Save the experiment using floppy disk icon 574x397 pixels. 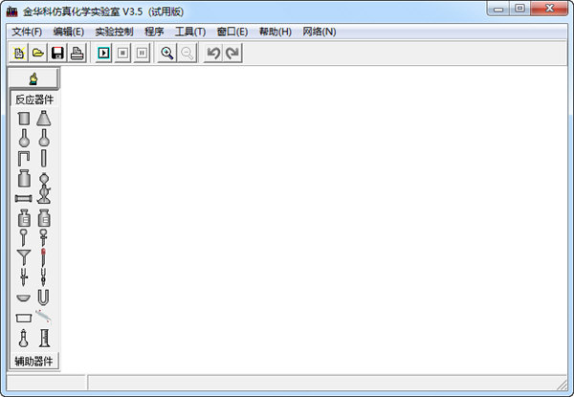coord(57,54)
